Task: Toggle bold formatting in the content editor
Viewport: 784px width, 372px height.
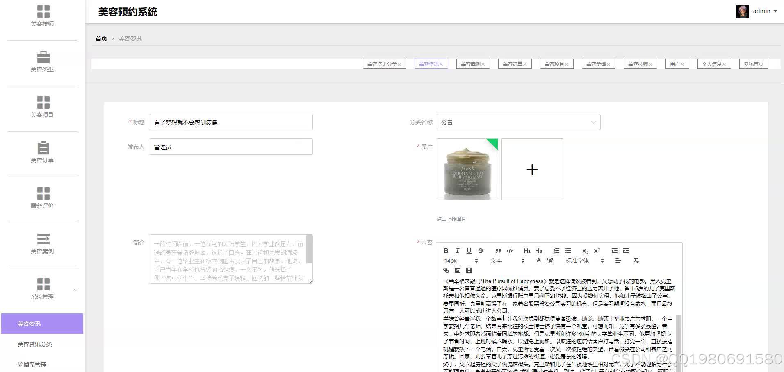Action: (x=446, y=251)
